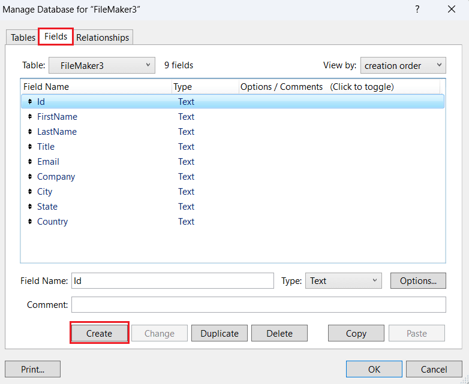Image resolution: width=469 pixels, height=384 pixels.
Task: Click into the Field Name input box
Action: [172, 280]
